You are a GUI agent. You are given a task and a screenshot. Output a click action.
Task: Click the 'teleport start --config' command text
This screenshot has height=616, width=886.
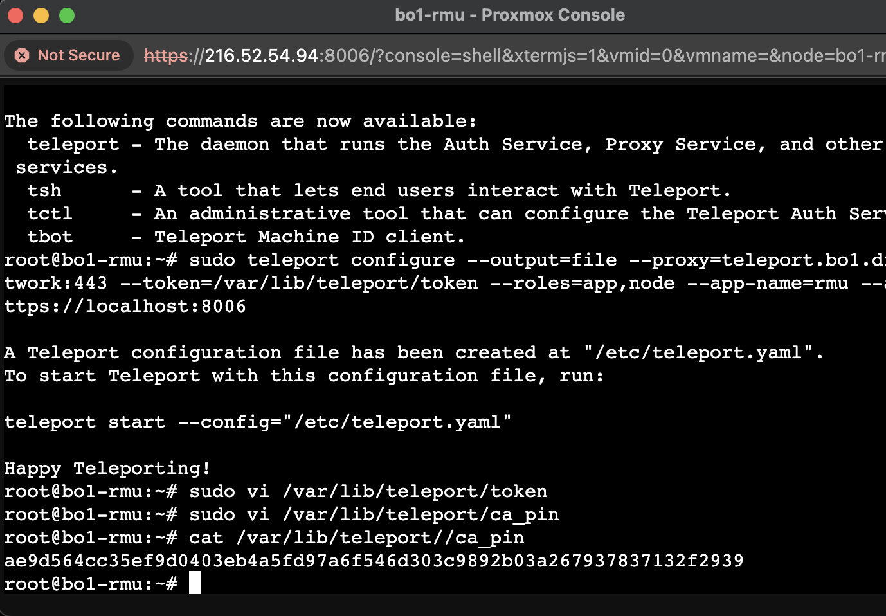[x=258, y=422]
